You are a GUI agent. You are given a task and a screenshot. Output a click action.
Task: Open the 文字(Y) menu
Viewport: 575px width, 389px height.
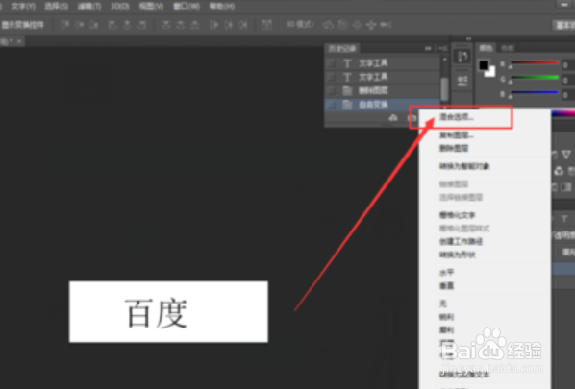click(23, 6)
